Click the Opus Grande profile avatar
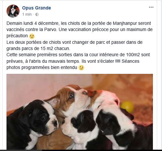 (x=13, y=11)
